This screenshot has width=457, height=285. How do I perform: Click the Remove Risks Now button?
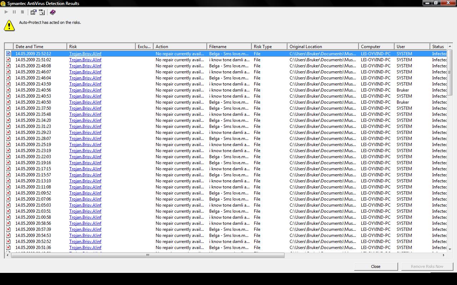[x=427, y=266]
